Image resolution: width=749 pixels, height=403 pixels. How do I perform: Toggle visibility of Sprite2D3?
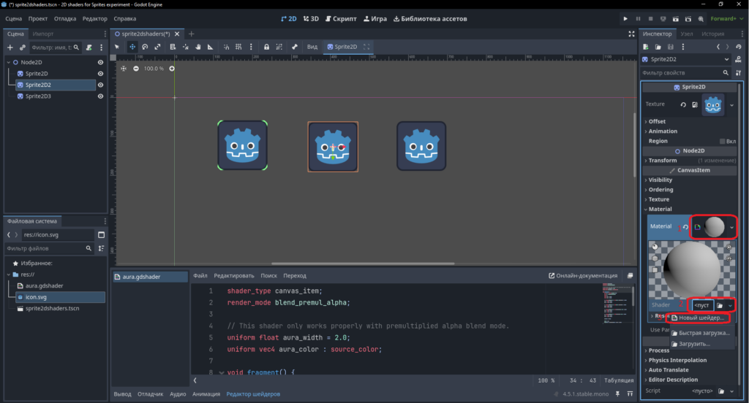[x=100, y=96]
